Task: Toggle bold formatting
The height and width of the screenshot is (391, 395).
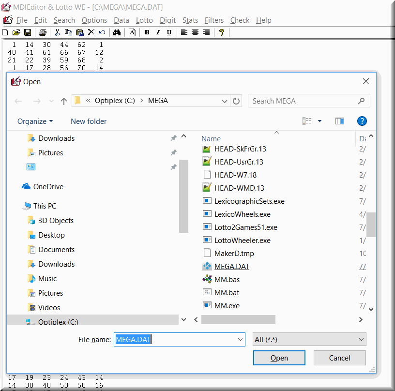Action: click(147, 32)
